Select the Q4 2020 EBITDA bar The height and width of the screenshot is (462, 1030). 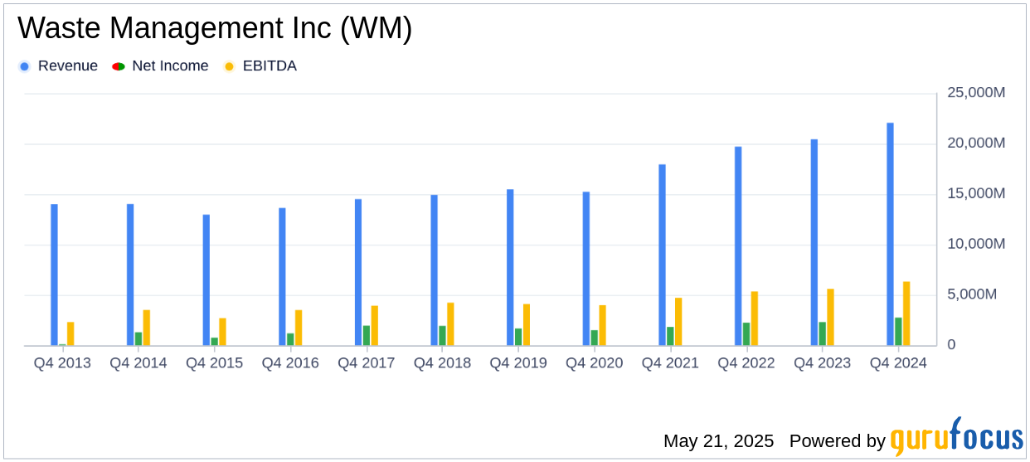603,325
